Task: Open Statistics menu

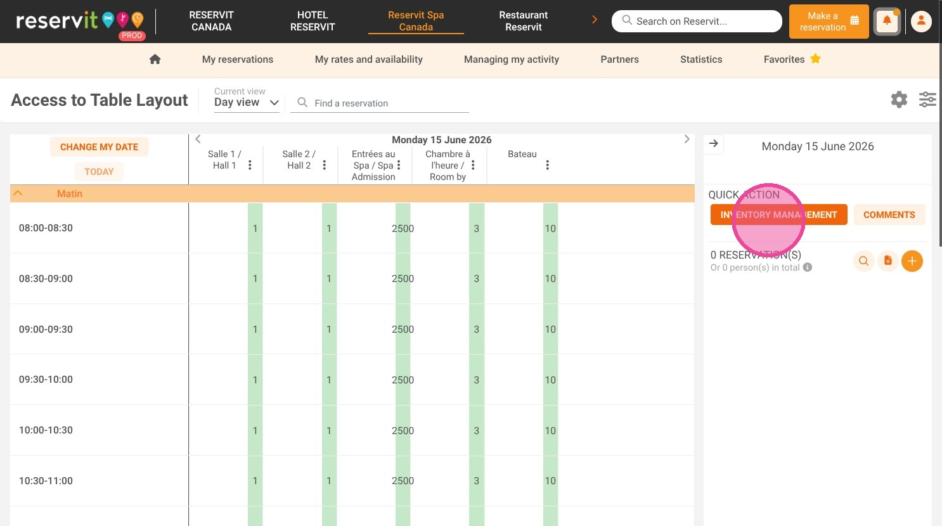Action: 701,59
